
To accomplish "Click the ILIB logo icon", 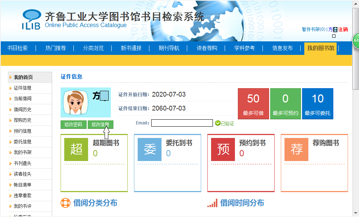I will [x=32, y=19].
